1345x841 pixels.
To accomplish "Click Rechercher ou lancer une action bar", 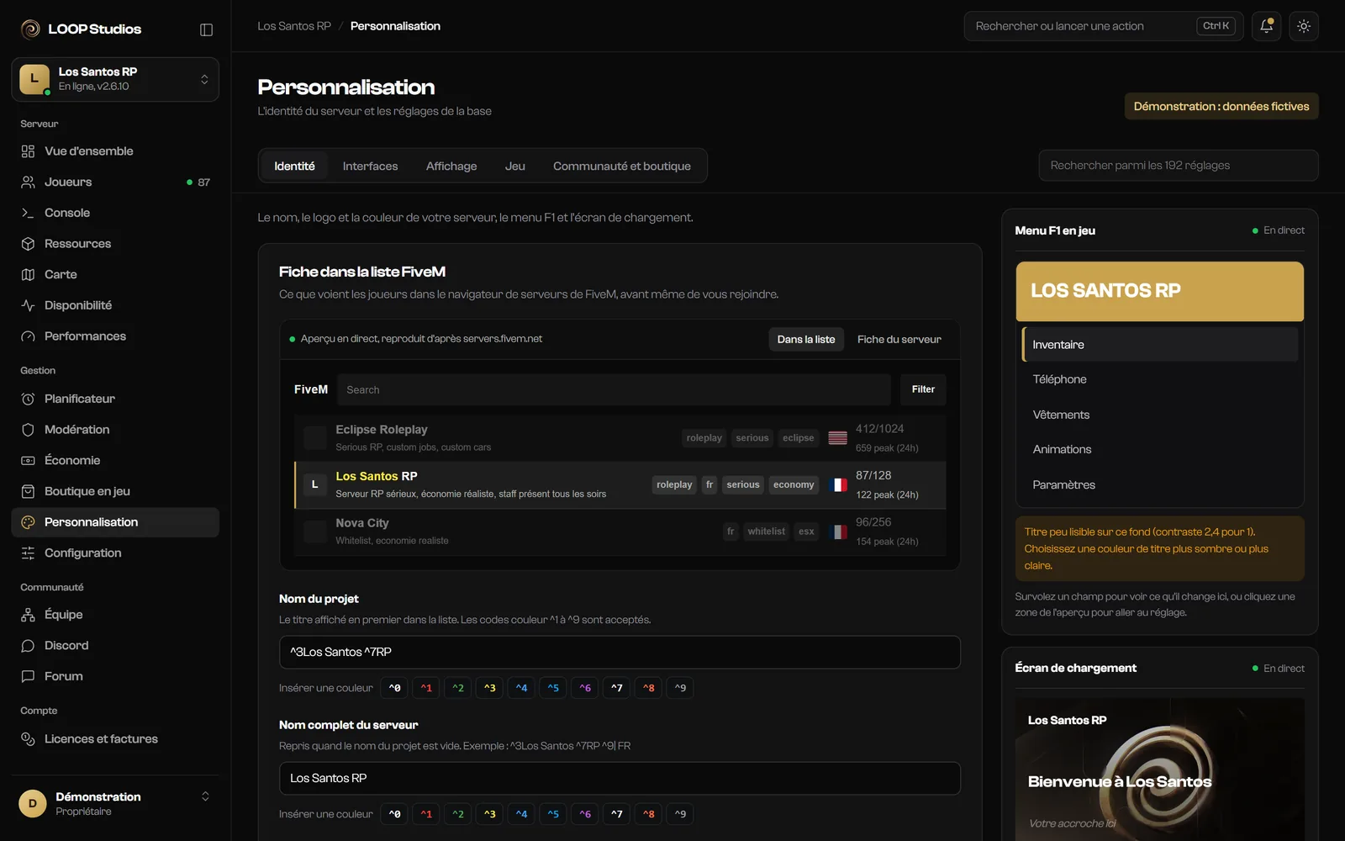I will click(x=1104, y=26).
